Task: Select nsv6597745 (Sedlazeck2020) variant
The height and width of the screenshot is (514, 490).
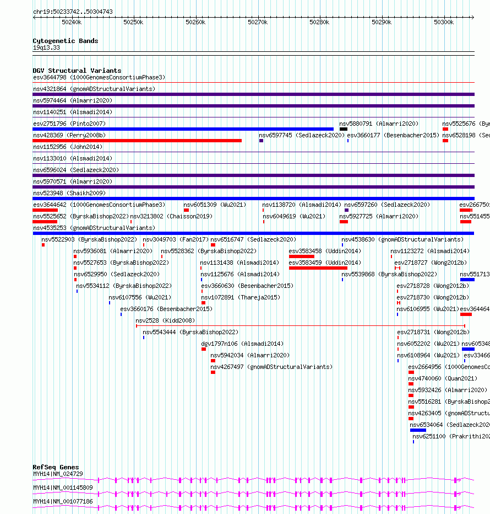Action: (302, 135)
